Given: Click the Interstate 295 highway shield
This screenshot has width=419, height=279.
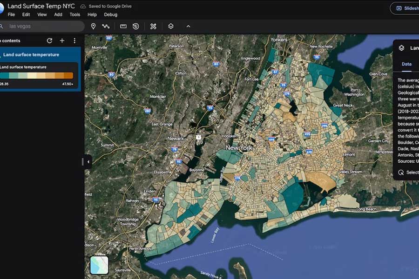Looking at the screenshot, I should click(x=324, y=125).
